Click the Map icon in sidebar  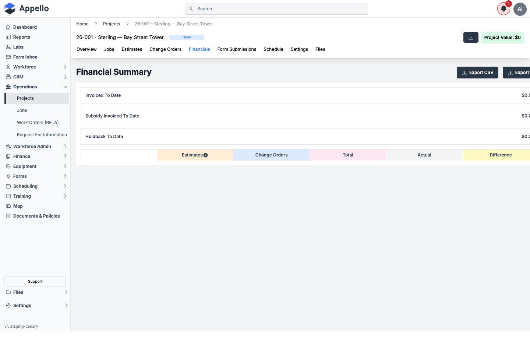pos(8,206)
